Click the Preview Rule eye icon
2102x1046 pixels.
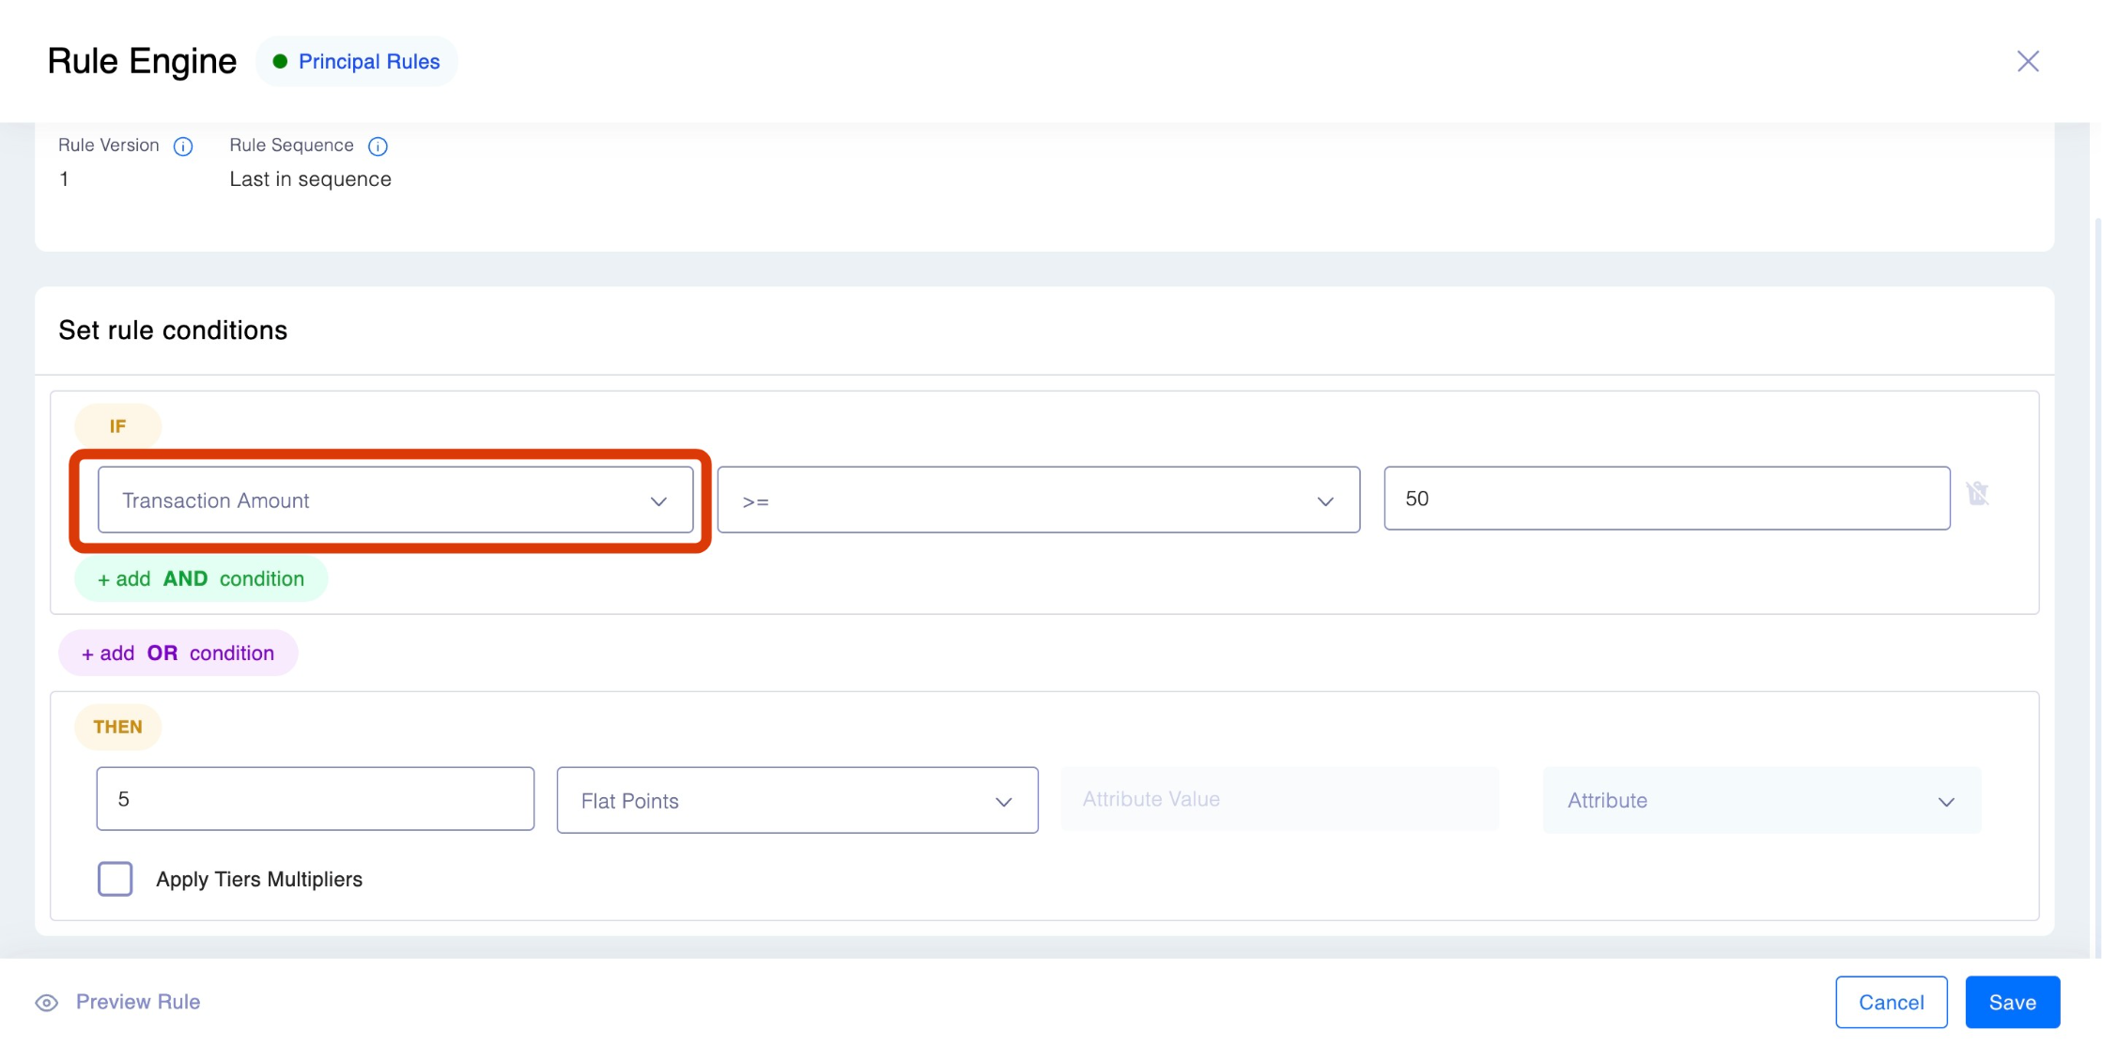47,1003
